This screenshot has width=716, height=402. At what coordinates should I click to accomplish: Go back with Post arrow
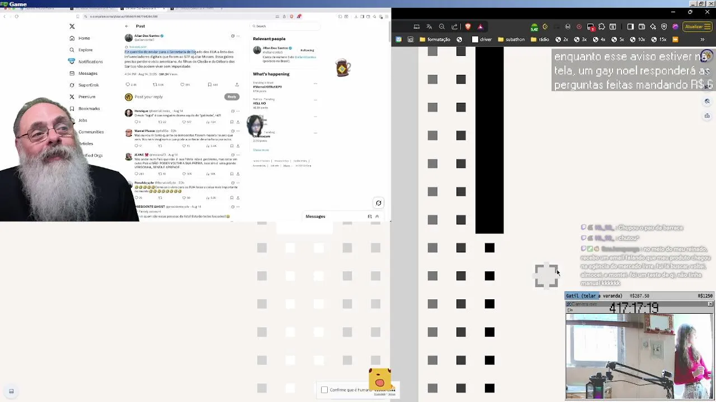[126, 26]
